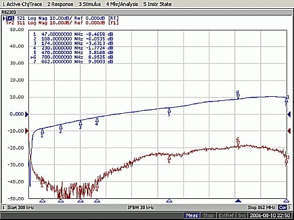Viewport: 294px width, 220px height.
Task: Open the 5 Instr State menu
Action: coord(158,4)
